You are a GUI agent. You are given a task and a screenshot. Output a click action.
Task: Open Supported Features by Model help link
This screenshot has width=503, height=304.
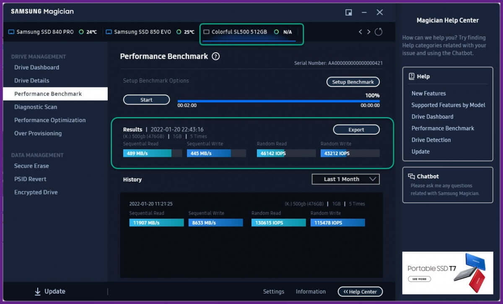pos(448,105)
